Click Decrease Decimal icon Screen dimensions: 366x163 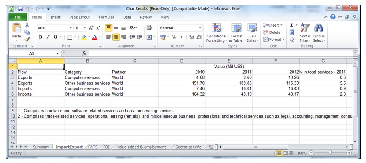click(x=199, y=37)
